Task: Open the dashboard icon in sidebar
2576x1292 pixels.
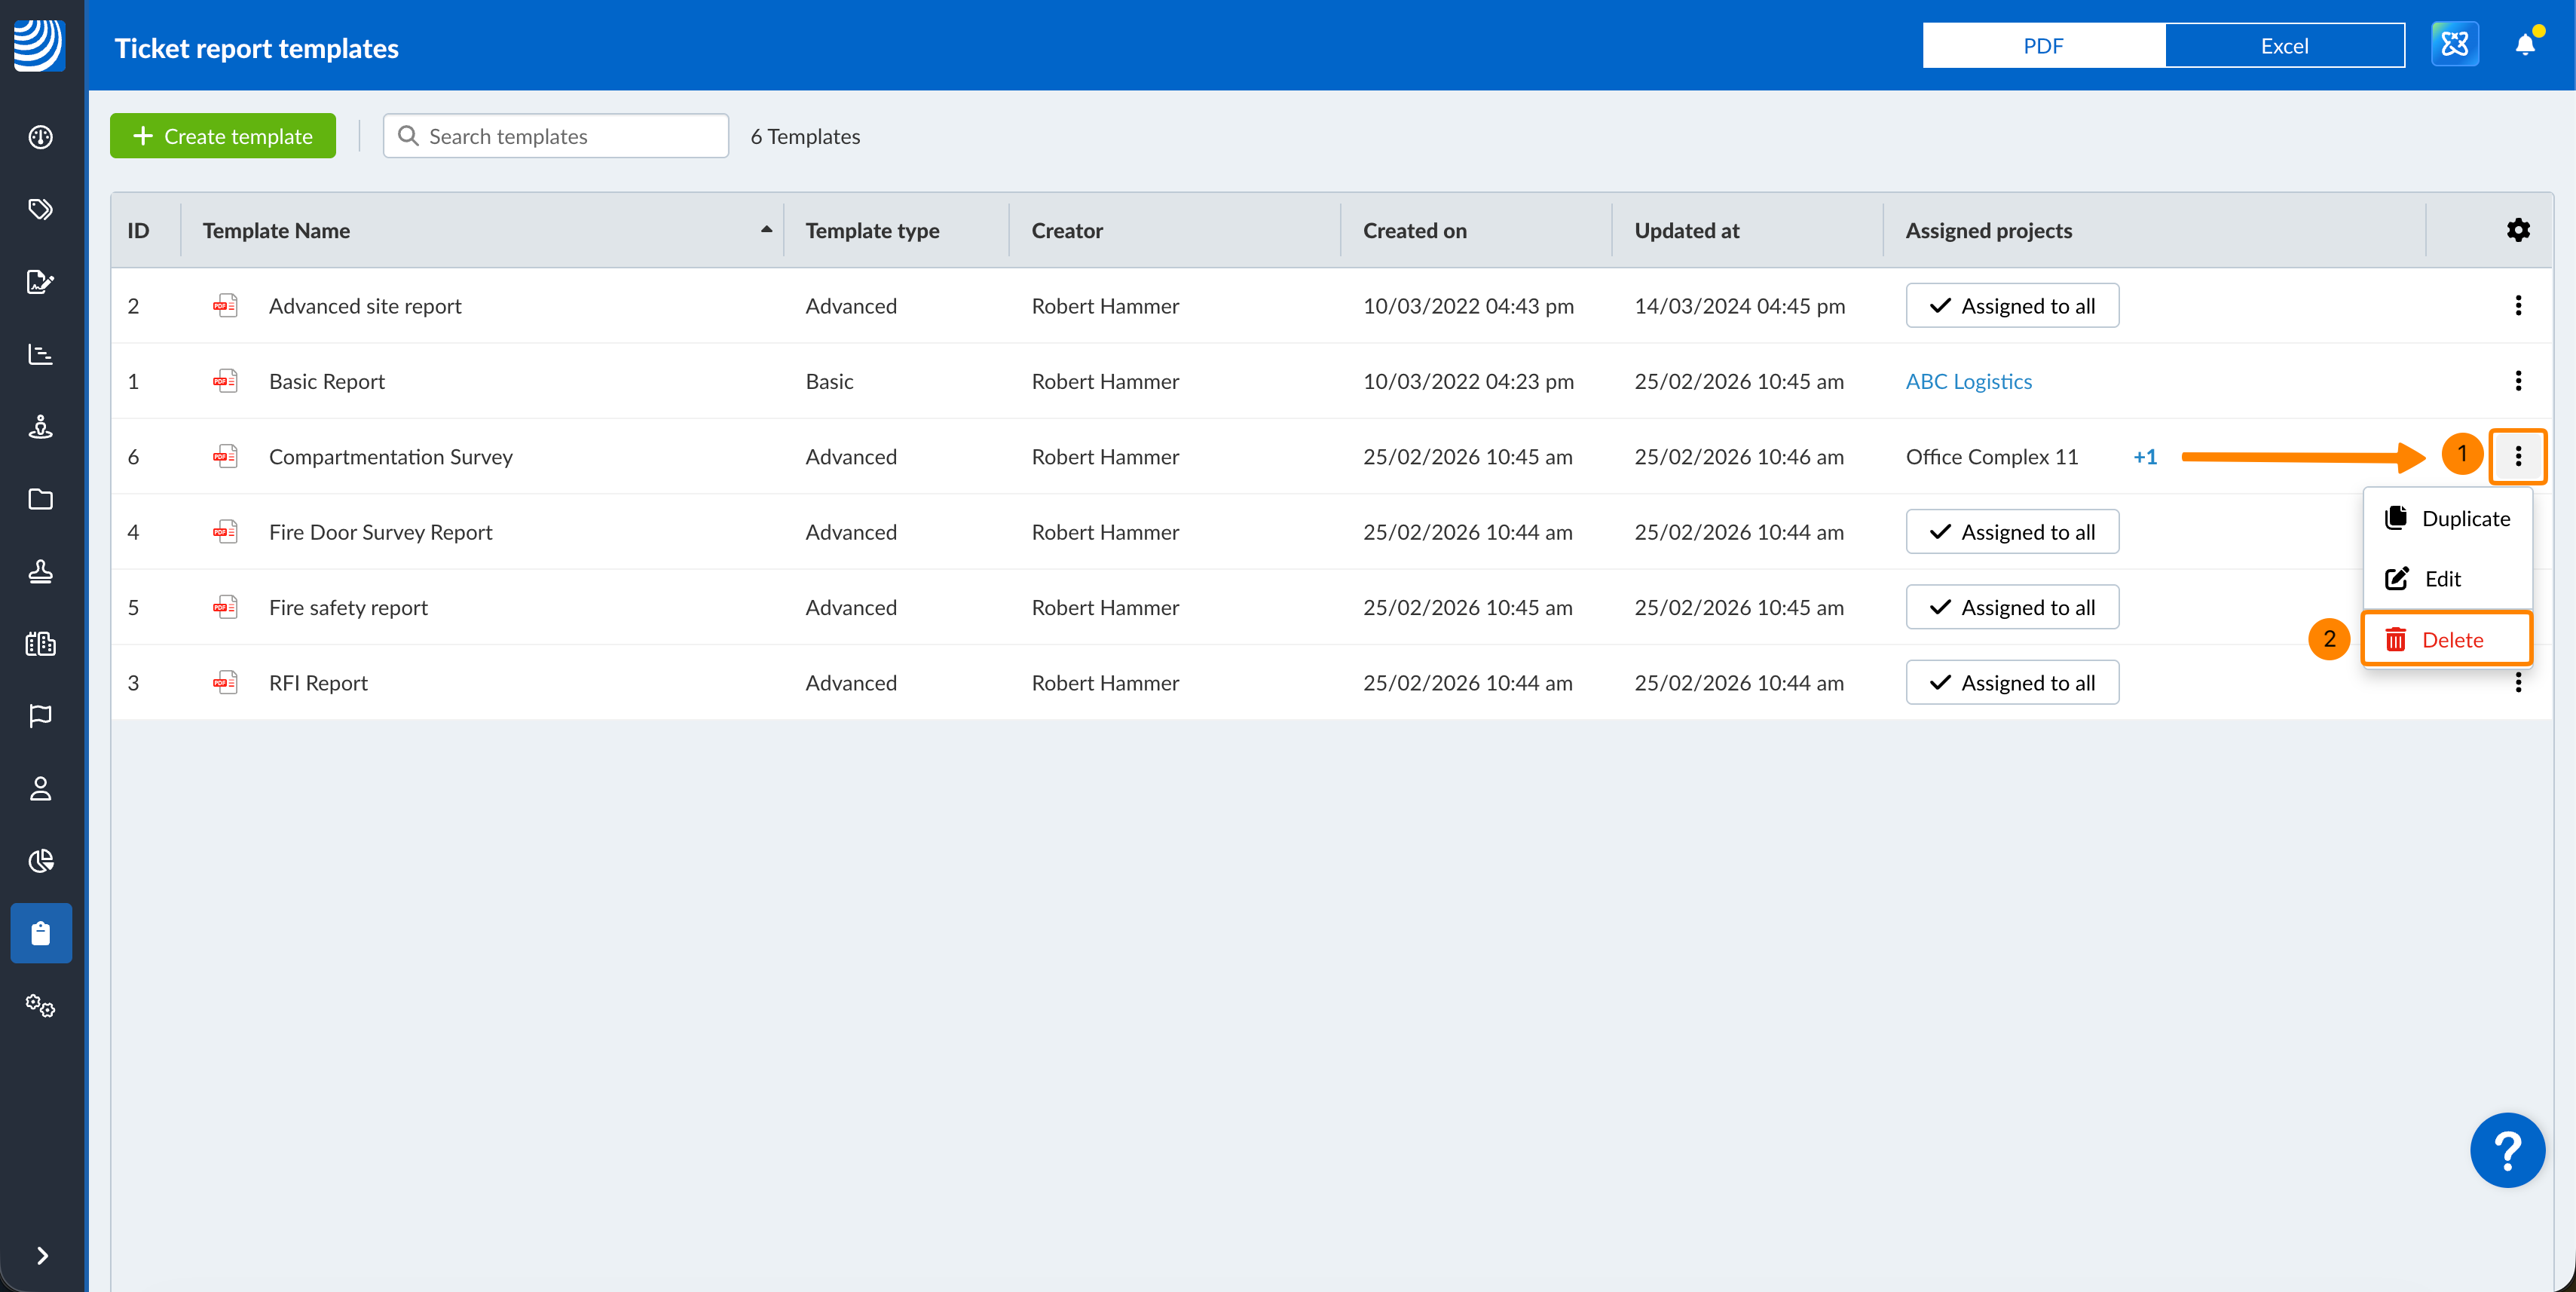Action: pos(41,137)
